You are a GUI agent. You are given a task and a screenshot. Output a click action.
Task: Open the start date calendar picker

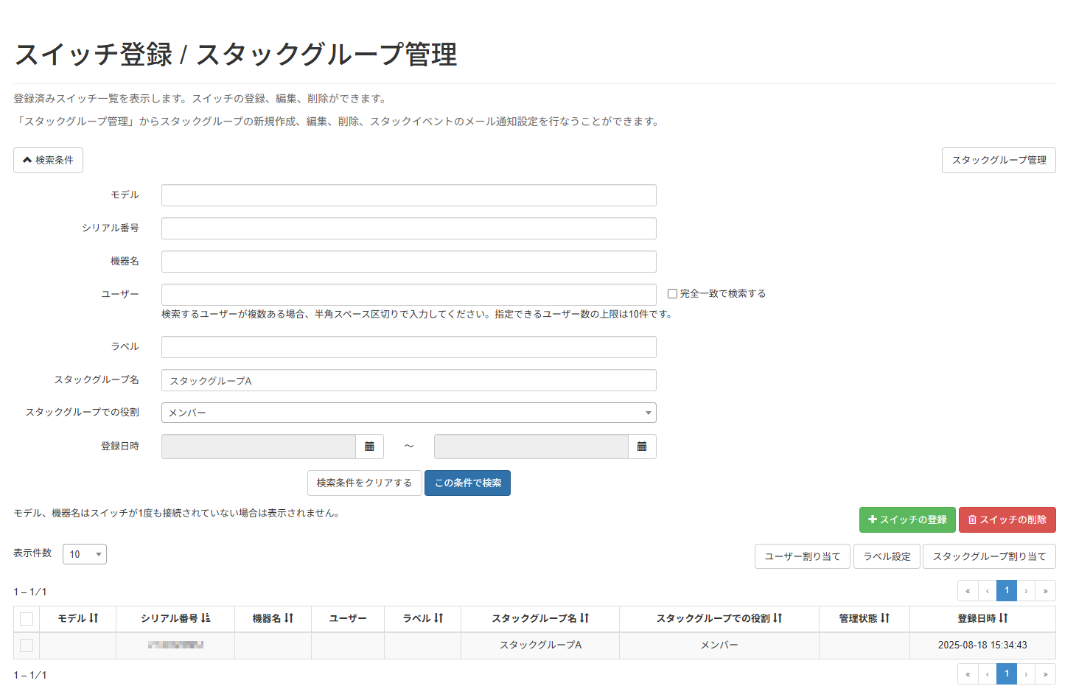coord(370,446)
